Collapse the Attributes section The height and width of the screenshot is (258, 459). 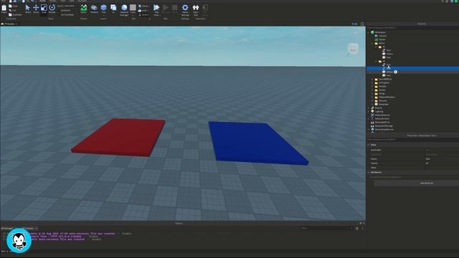pyautogui.click(x=369, y=172)
